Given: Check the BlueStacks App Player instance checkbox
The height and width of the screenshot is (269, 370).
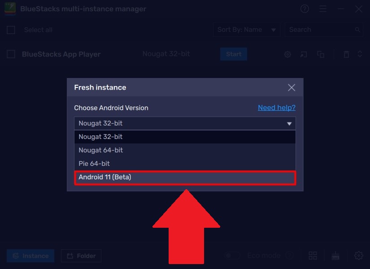Looking at the screenshot, I should click(x=11, y=54).
